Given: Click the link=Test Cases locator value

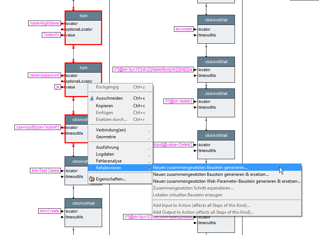Looking at the screenshot, I should point(44,171).
